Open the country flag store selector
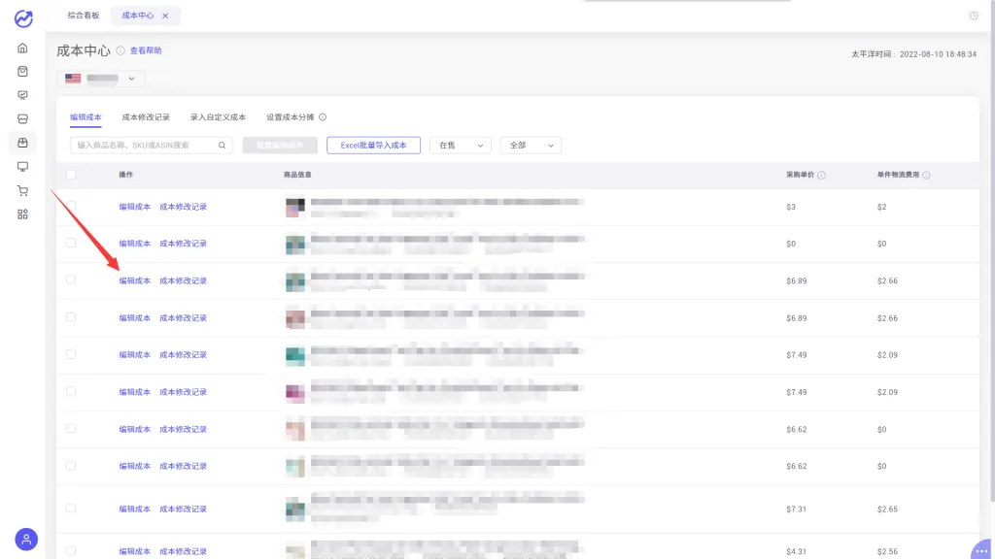The width and height of the screenshot is (995, 559). click(100, 79)
